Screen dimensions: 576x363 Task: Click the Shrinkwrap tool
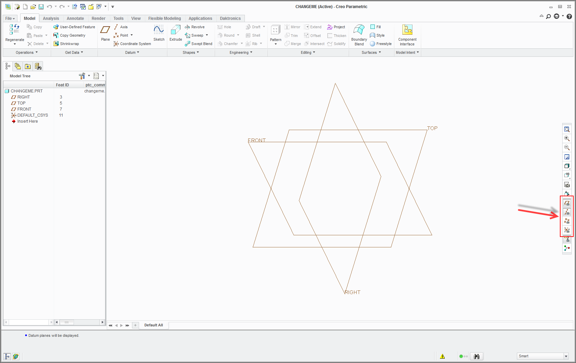click(66, 44)
